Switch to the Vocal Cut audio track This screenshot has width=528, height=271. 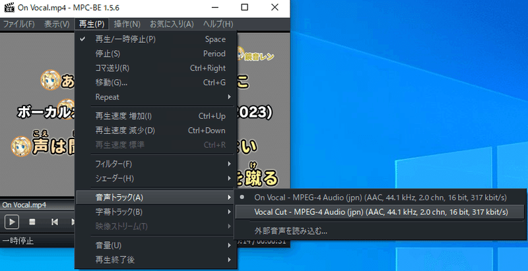click(x=380, y=212)
